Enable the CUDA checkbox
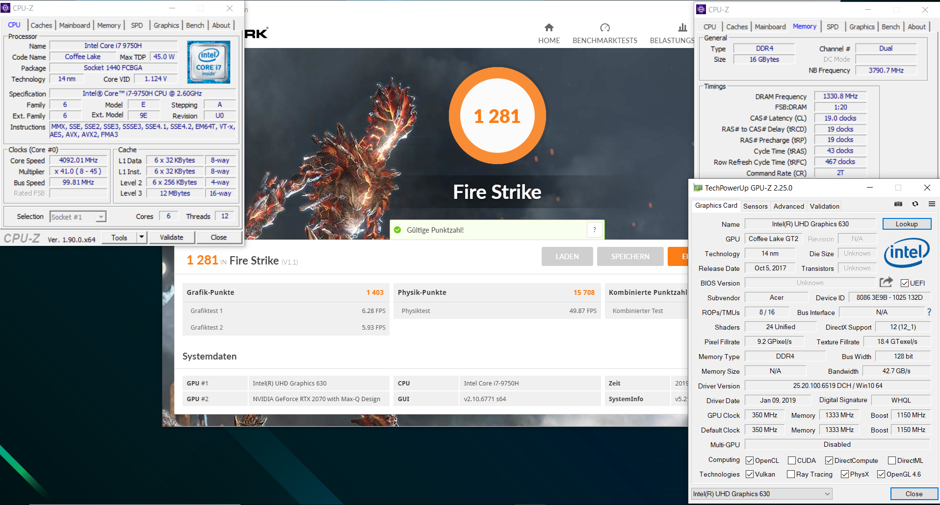The height and width of the screenshot is (505, 940). [x=792, y=460]
